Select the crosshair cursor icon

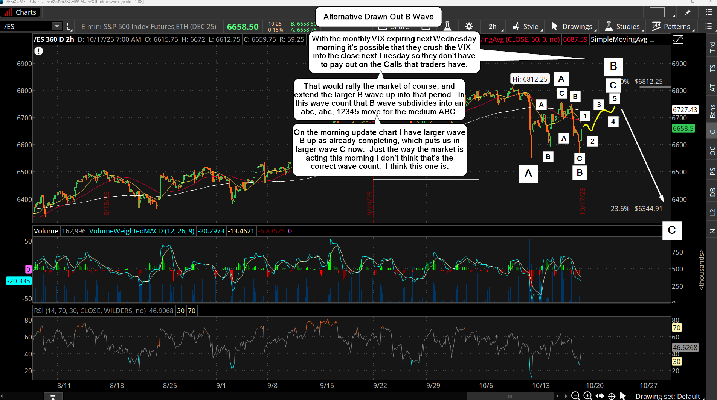[612, 396]
